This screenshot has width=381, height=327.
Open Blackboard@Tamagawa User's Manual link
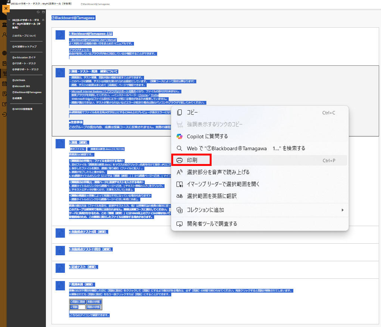click(x=94, y=40)
